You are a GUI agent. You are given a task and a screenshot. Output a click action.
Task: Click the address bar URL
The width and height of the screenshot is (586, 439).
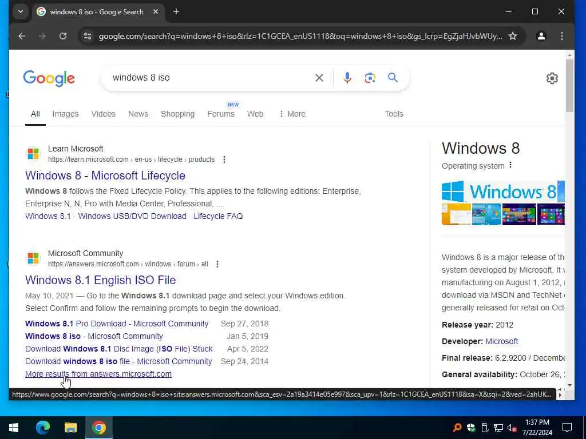[300, 36]
